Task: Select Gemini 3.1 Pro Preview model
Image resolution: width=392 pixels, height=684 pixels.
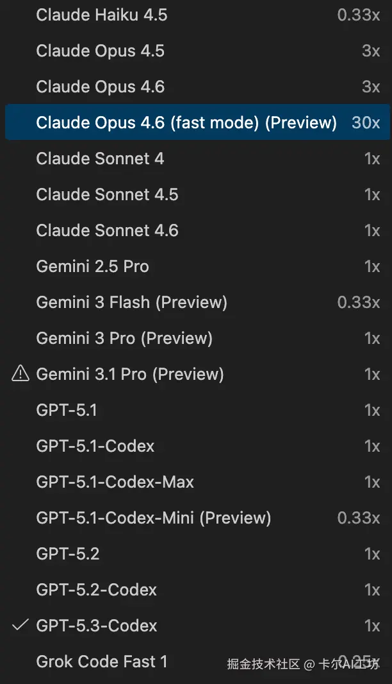Action: click(x=130, y=374)
